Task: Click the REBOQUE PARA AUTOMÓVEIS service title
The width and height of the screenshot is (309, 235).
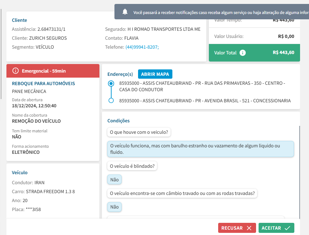Action: pyautogui.click(x=43, y=83)
